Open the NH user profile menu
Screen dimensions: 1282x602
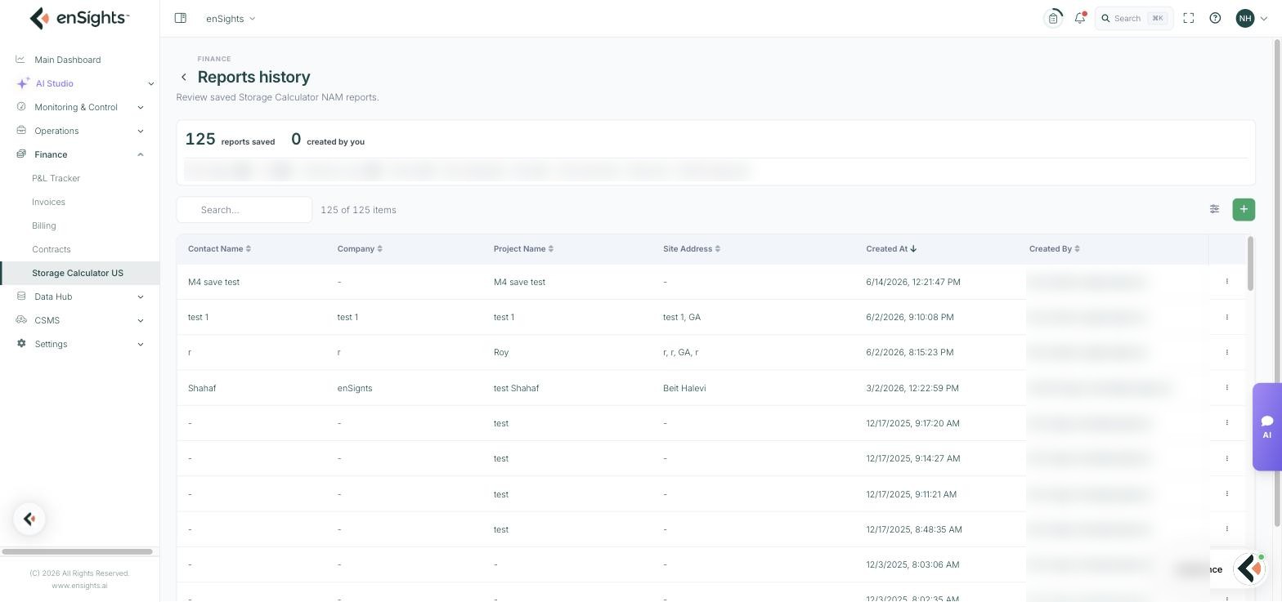(x=1252, y=18)
